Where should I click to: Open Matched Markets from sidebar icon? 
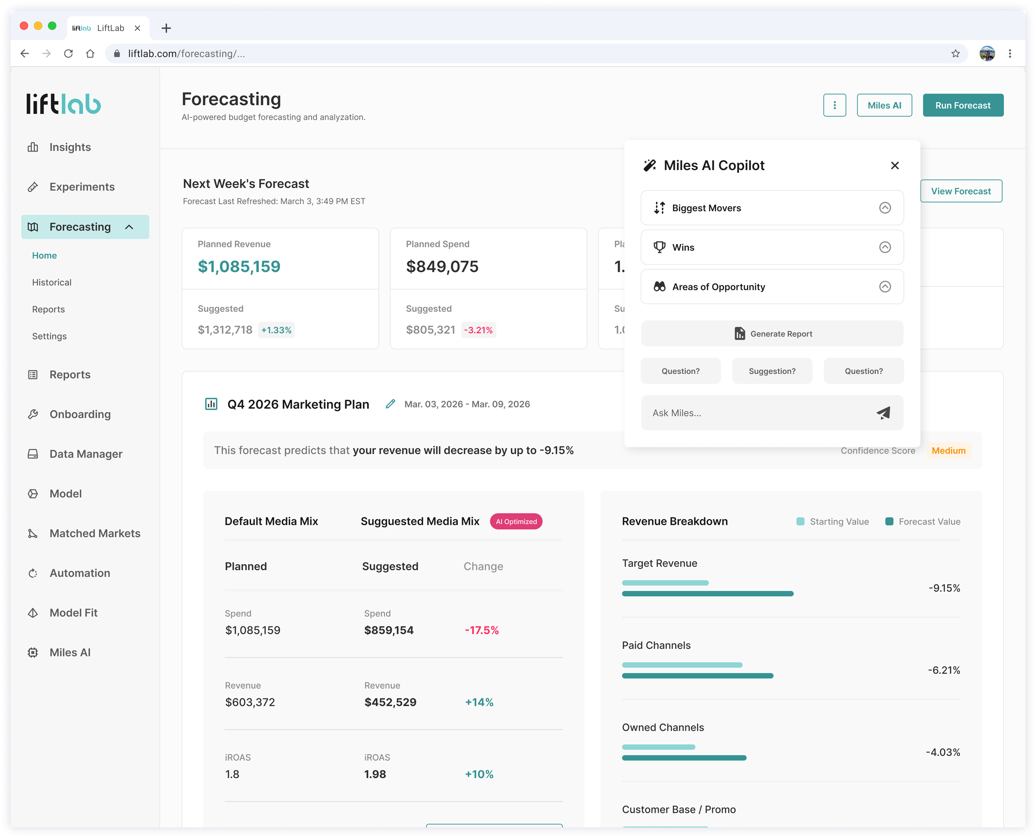point(33,533)
